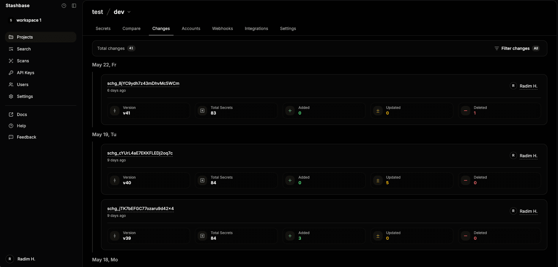Open API Keys page
558x267 pixels.
click(x=41, y=73)
